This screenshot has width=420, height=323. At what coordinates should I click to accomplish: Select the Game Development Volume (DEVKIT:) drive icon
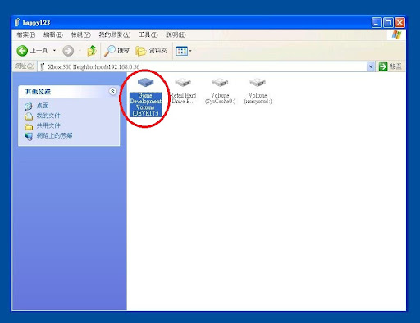[145, 82]
